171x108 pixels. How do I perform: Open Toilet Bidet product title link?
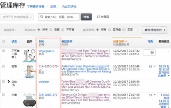[x=86, y=84]
